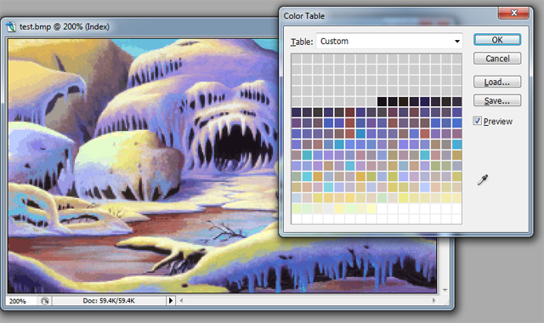The height and width of the screenshot is (323, 544).
Task: Click the Table dropdown arrow
Action: coord(457,42)
